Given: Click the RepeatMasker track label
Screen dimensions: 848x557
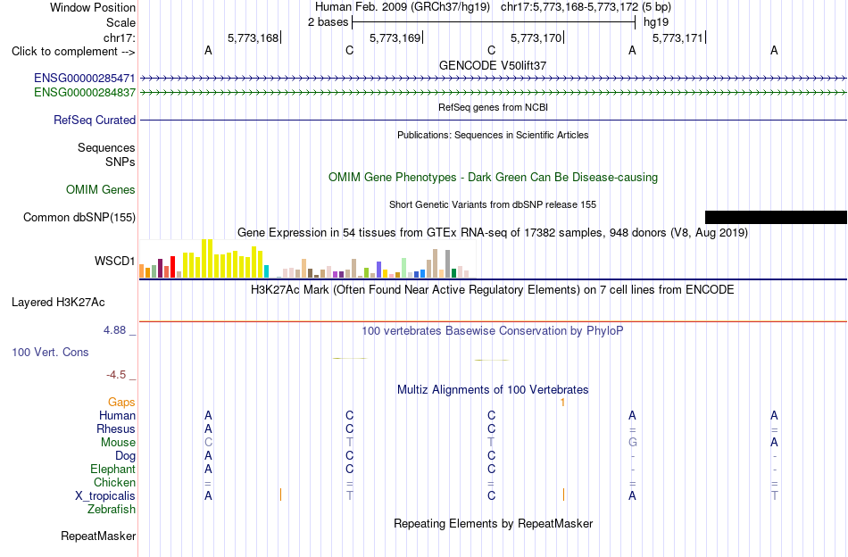Looking at the screenshot, I should coord(98,536).
